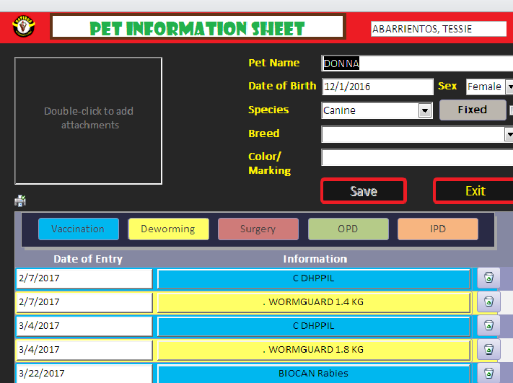This screenshot has height=383, width=513.
Task: Switch to the Vaccination tab
Action: click(77, 229)
